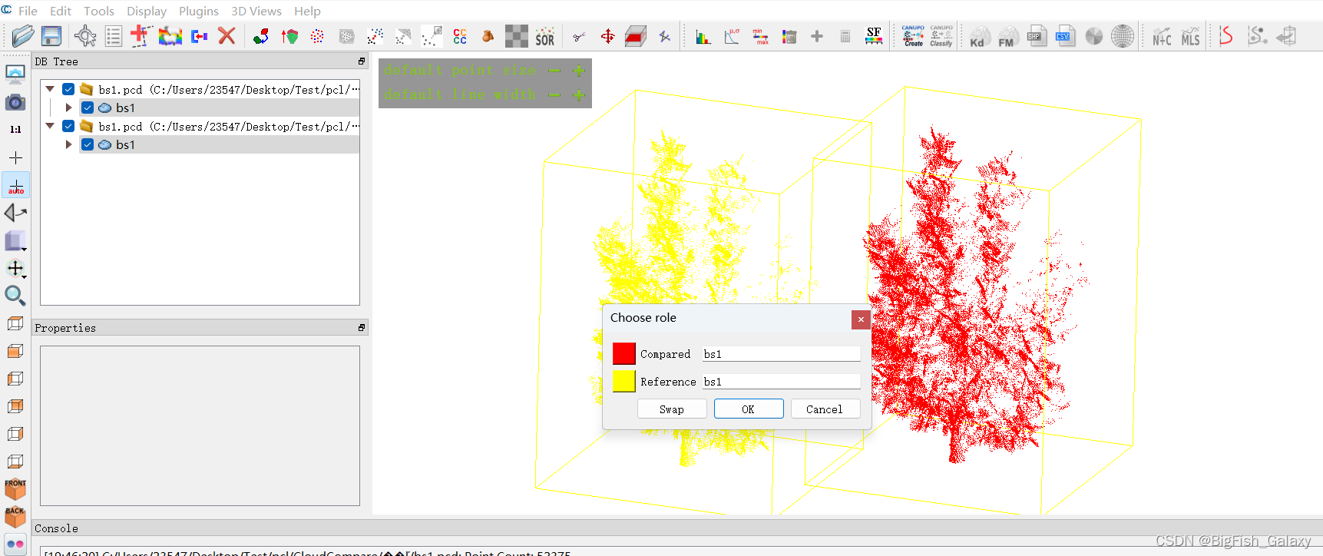Viewport: 1323px width, 556px height.
Task: Decrease the default line width with minus
Action: [554, 95]
